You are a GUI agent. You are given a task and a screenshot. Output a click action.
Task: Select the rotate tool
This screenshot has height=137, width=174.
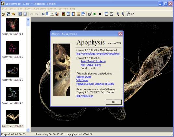[x=133, y=14]
